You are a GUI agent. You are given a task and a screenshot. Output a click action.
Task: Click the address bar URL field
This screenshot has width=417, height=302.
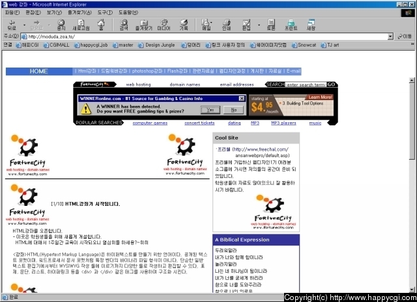[x=204, y=36]
